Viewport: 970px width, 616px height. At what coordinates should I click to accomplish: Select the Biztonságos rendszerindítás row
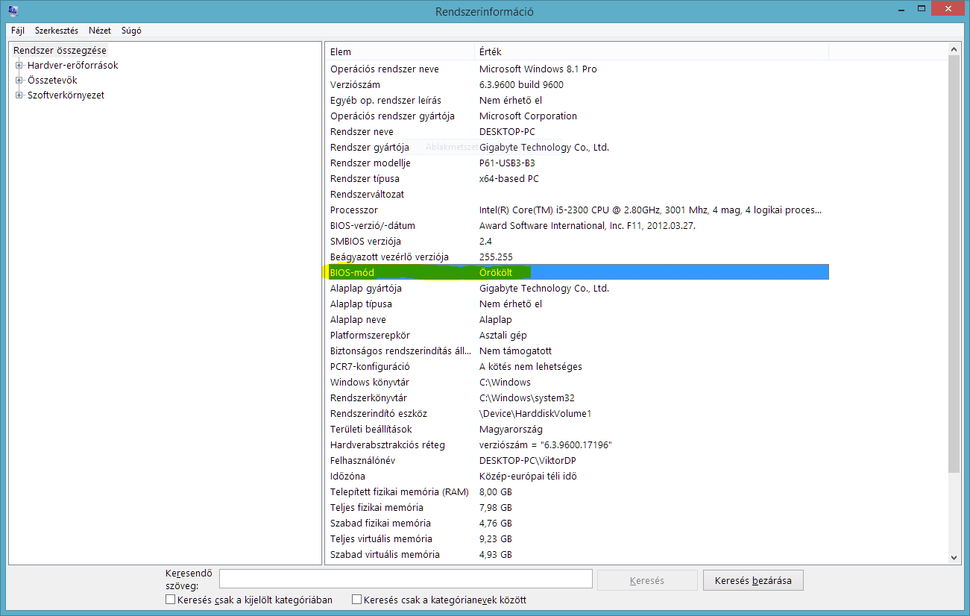577,351
